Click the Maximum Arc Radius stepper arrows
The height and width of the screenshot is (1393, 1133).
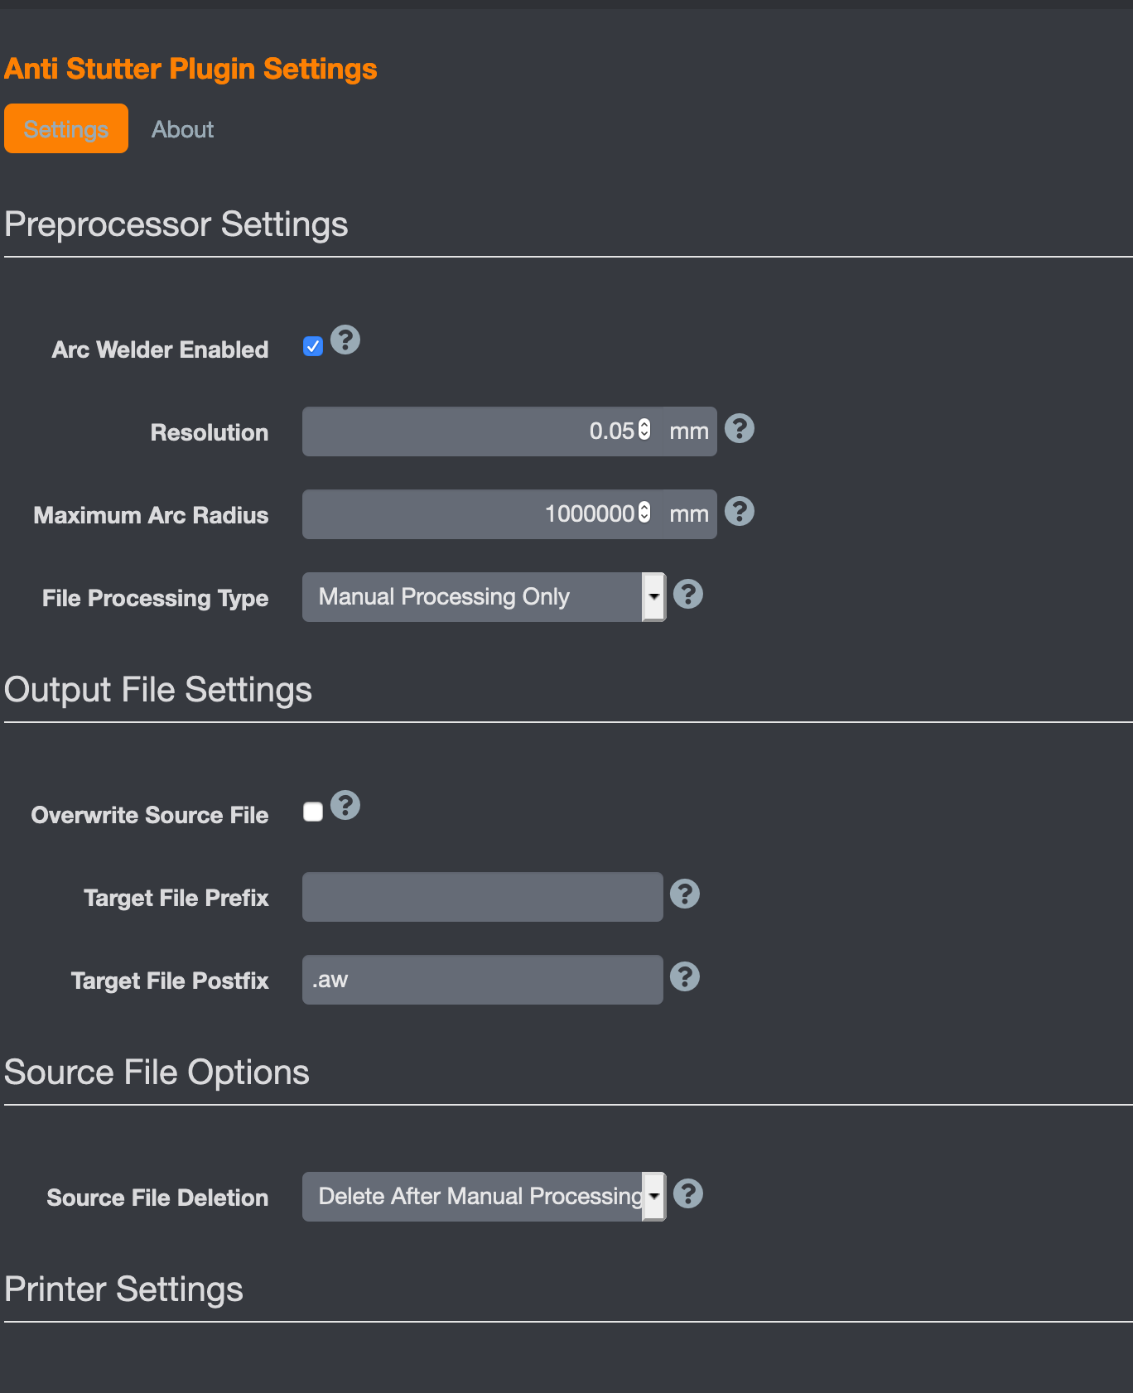[644, 513]
